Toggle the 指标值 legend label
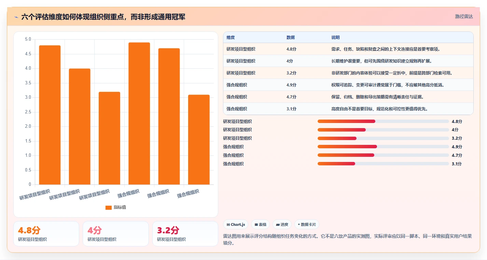 tap(120, 207)
